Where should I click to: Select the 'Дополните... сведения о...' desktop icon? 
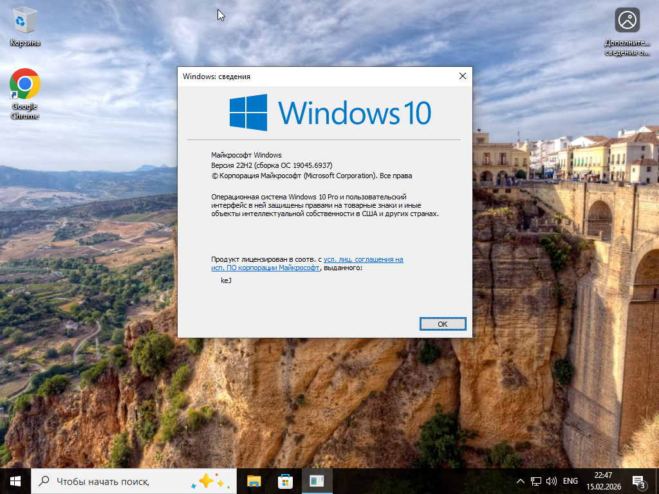627,32
